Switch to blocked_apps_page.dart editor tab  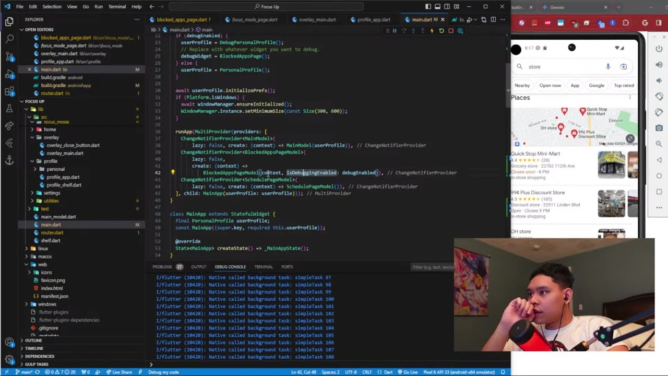click(183, 20)
